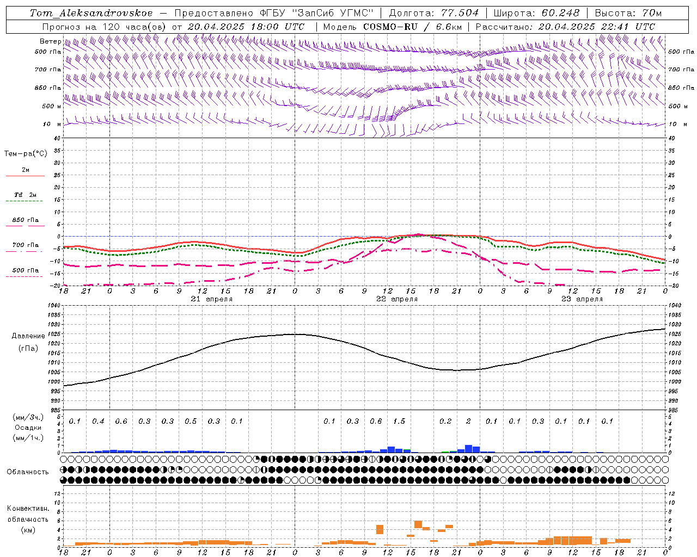Select the Конвективн. облачность panel label

[x=28, y=514]
